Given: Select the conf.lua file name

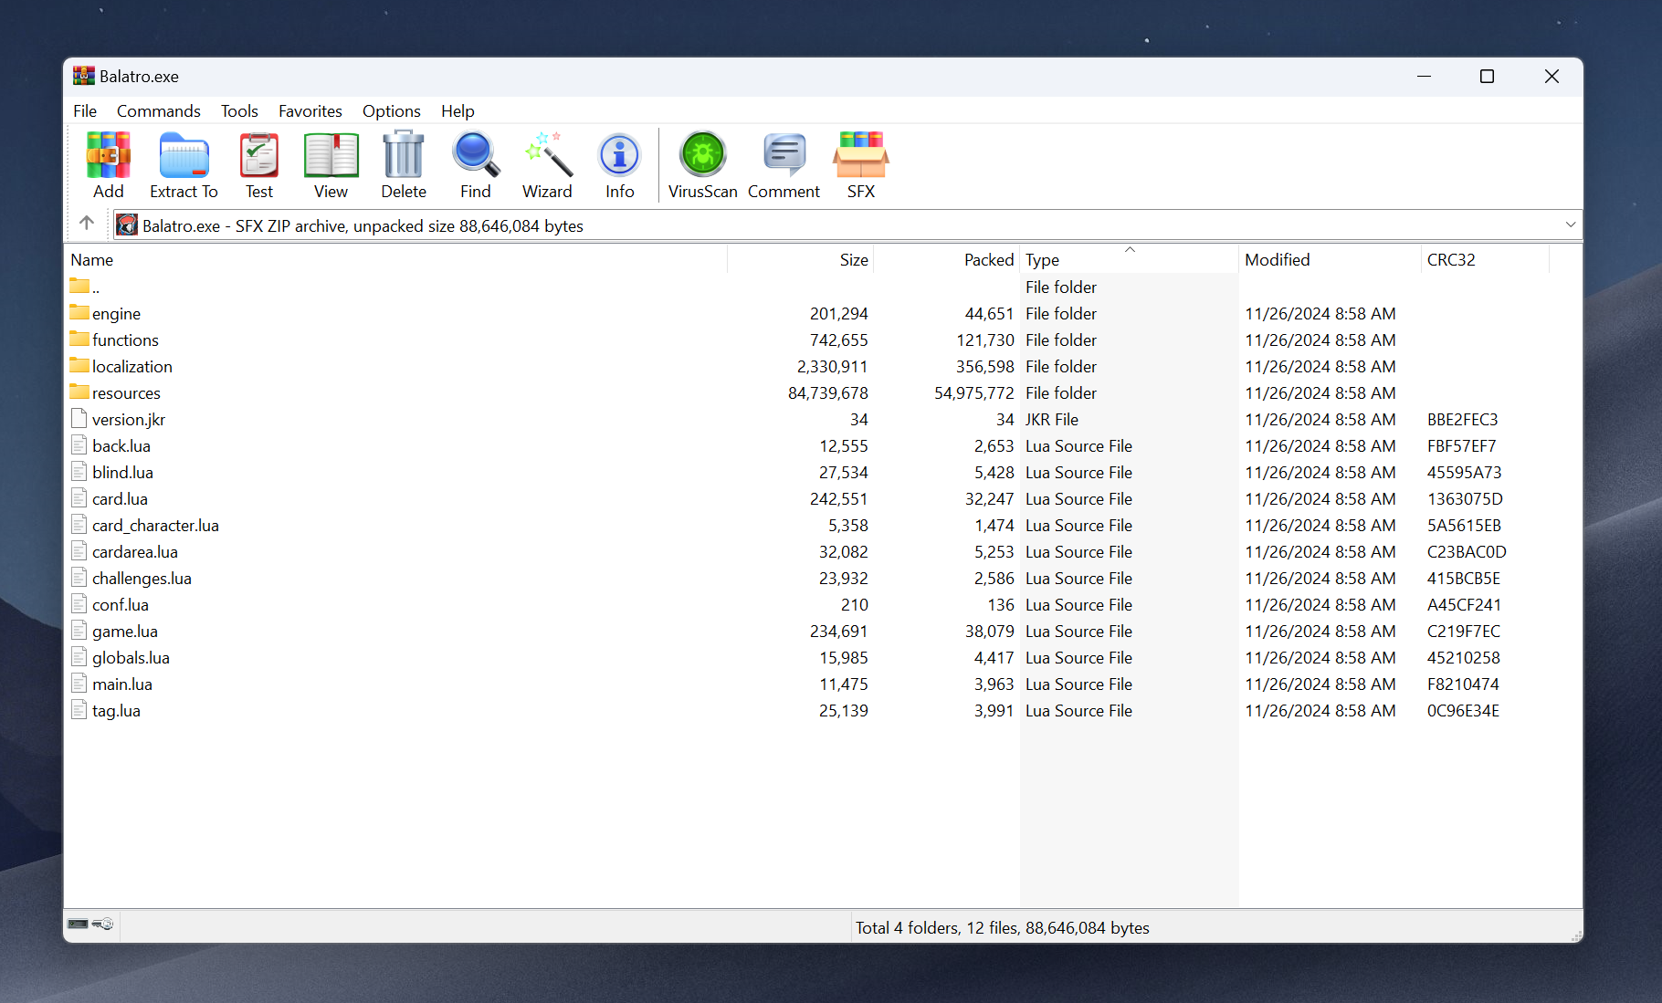Looking at the screenshot, I should click(121, 604).
